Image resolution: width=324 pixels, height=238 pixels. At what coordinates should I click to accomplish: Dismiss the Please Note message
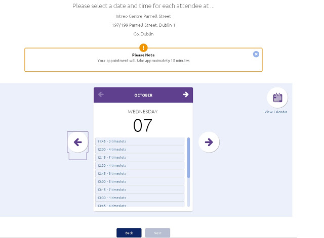pos(256,54)
